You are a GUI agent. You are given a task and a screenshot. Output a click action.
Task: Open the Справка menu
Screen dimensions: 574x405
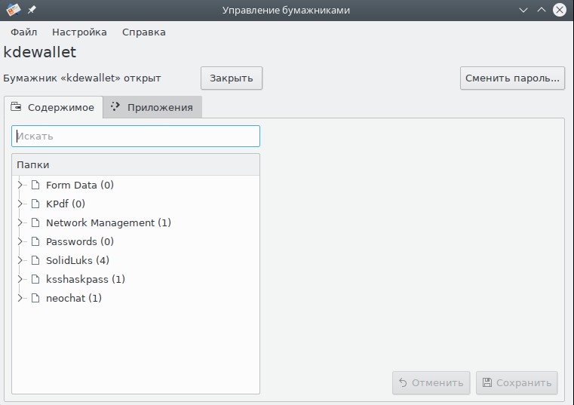144,32
